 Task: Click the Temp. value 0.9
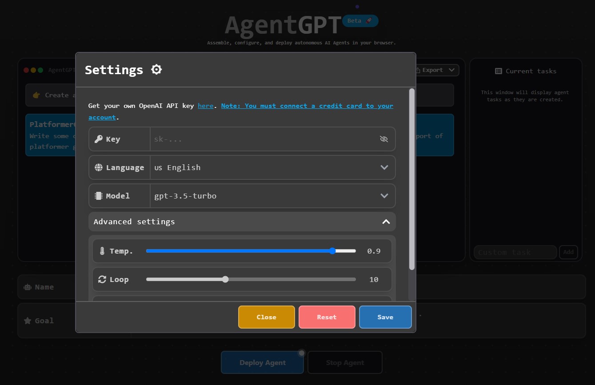click(374, 251)
